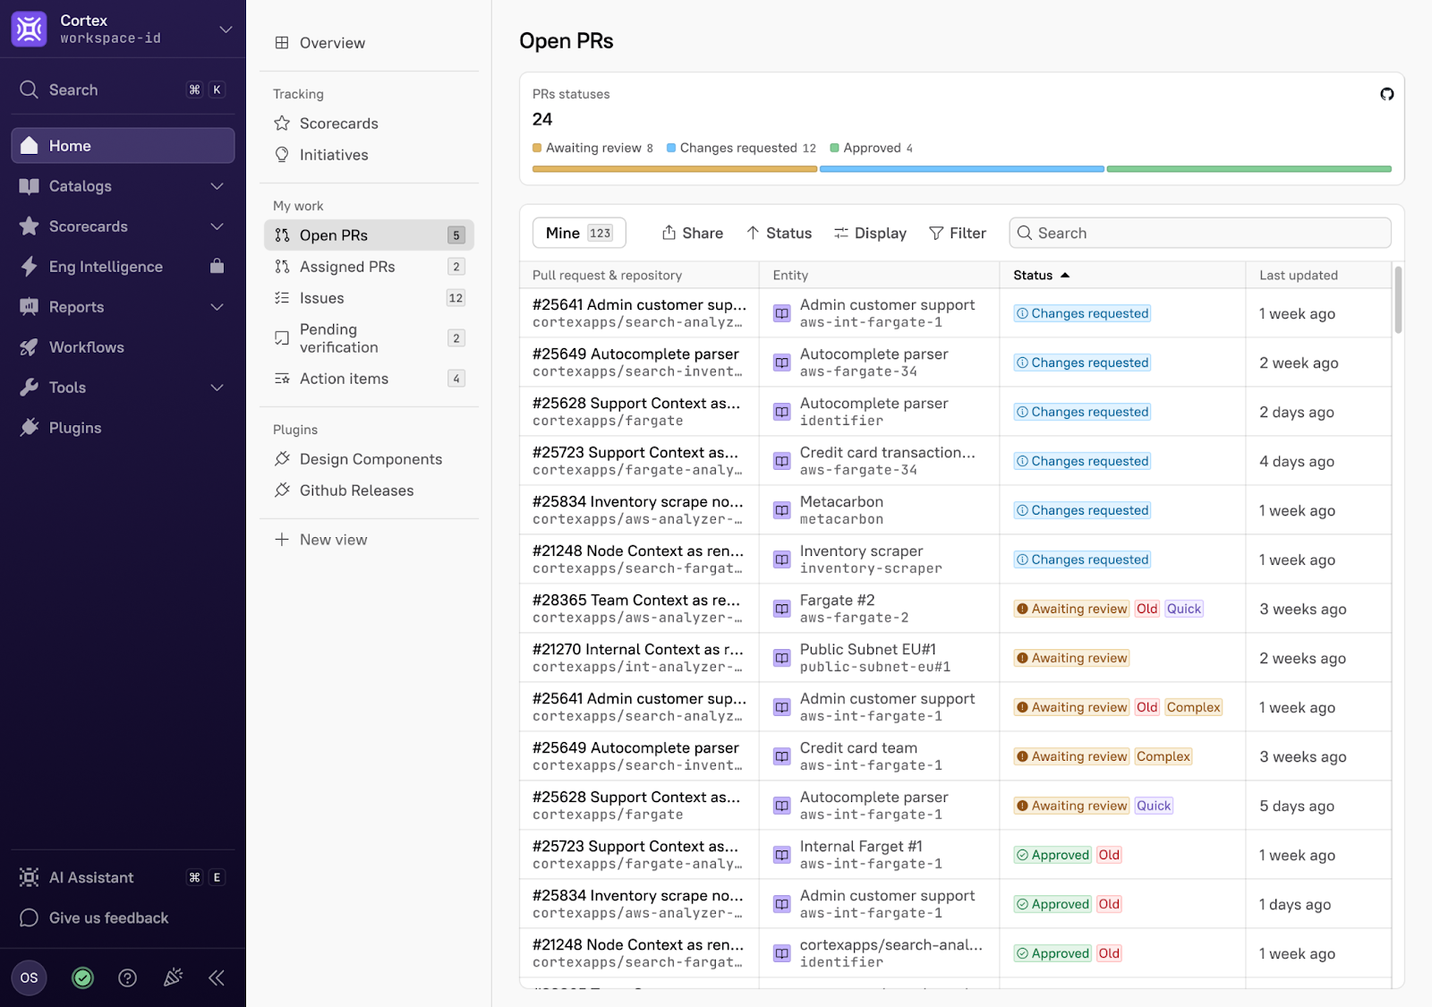This screenshot has width=1432, height=1007.
Task: Go to Assigned PRs view
Action: click(347, 267)
